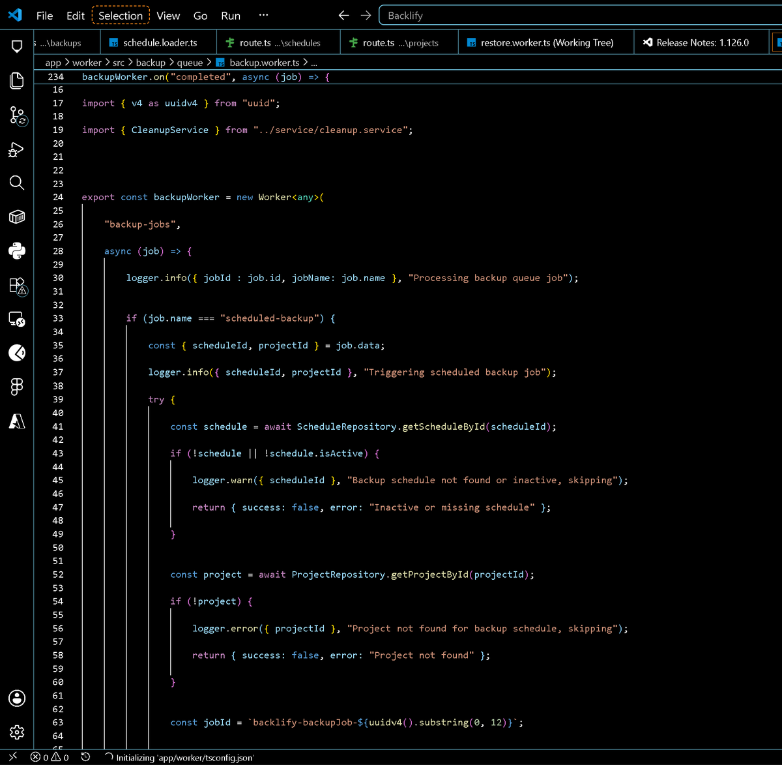Click the pie-shaped circular extension icon
The image size is (782, 765).
coord(17,353)
